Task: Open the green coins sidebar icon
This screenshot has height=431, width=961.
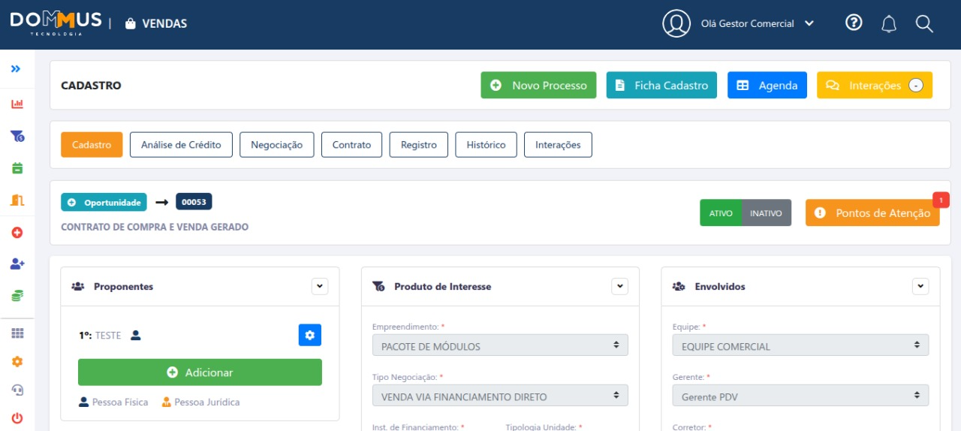Action: coord(17,296)
